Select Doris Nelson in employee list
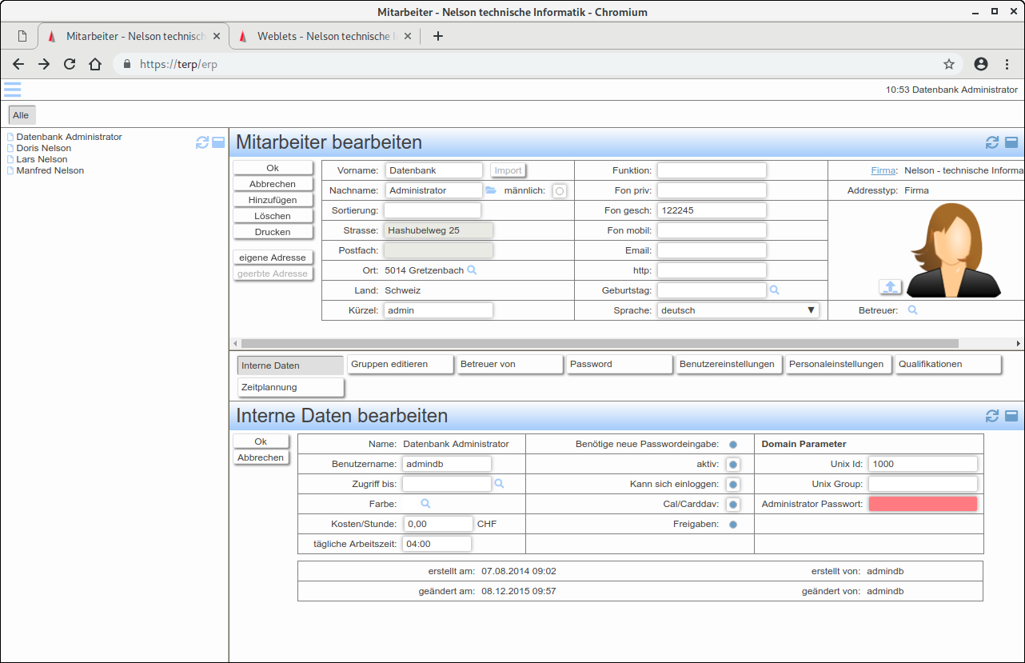The image size is (1025, 663). pos(44,148)
